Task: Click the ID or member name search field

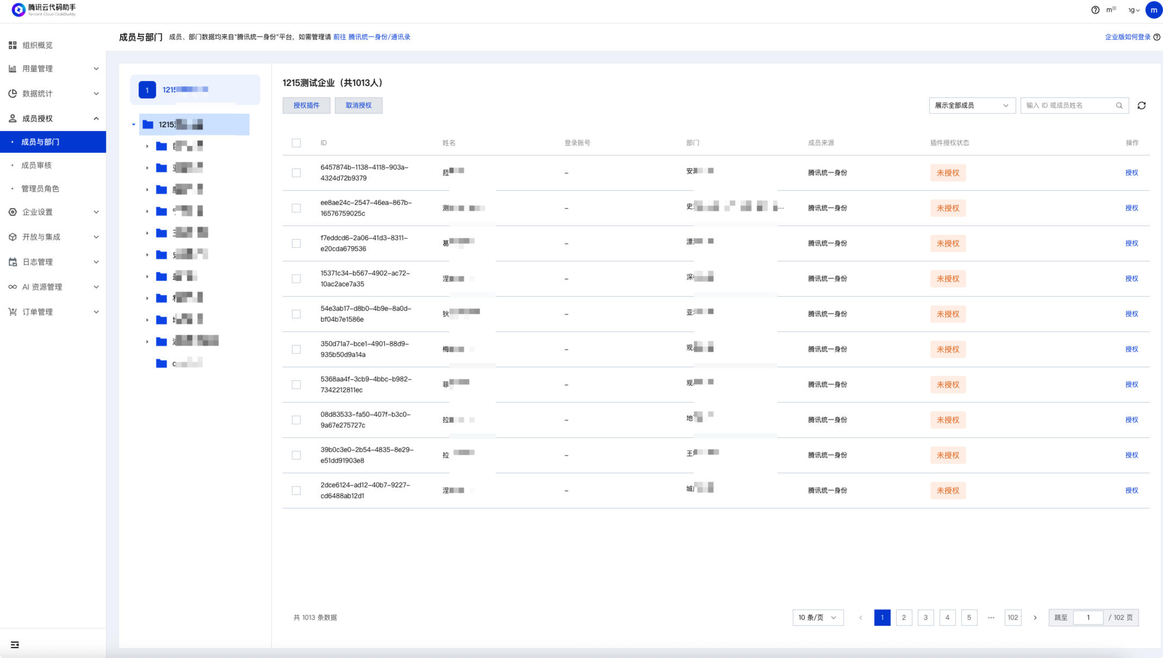Action: tap(1068, 105)
